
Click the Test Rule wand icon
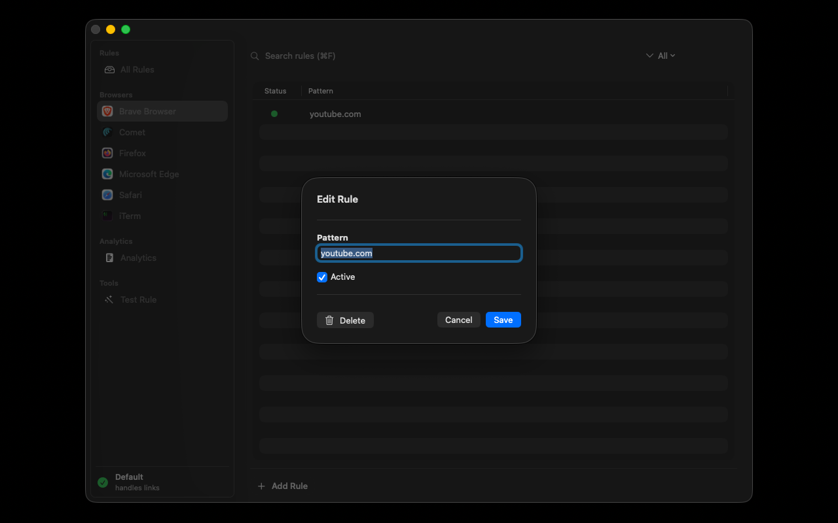tap(109, 299)
